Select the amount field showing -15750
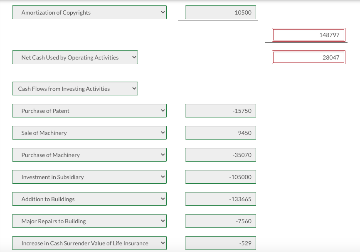The width and height of the screenshot is (360, 252). point(220,111)
